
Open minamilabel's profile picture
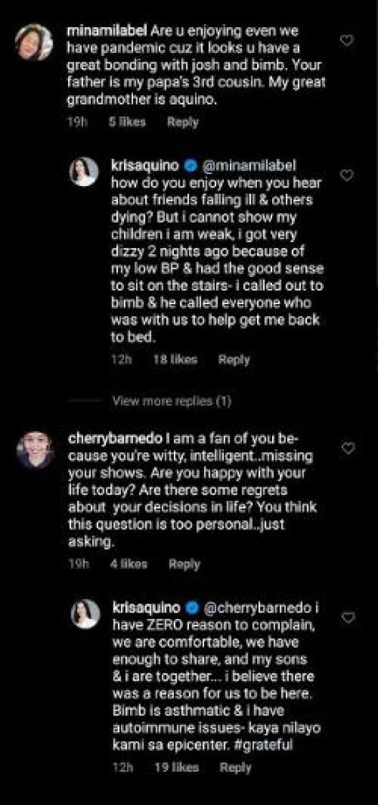click(35, 43)
